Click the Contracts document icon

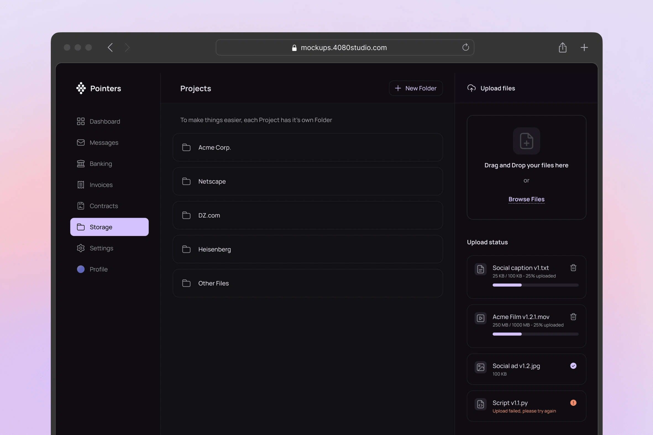81,206
